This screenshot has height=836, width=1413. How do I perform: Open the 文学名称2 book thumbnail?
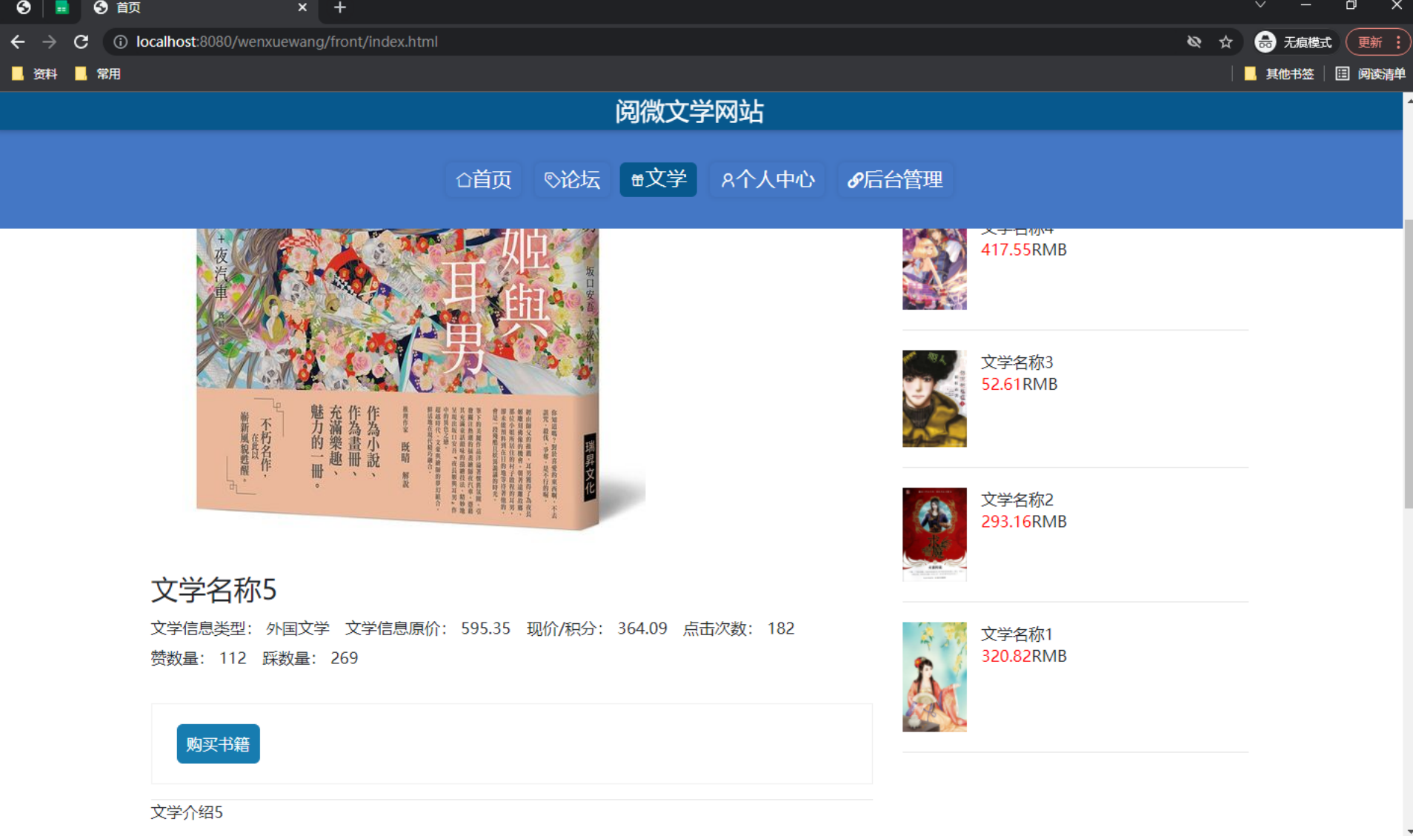(x=934, y=534)
